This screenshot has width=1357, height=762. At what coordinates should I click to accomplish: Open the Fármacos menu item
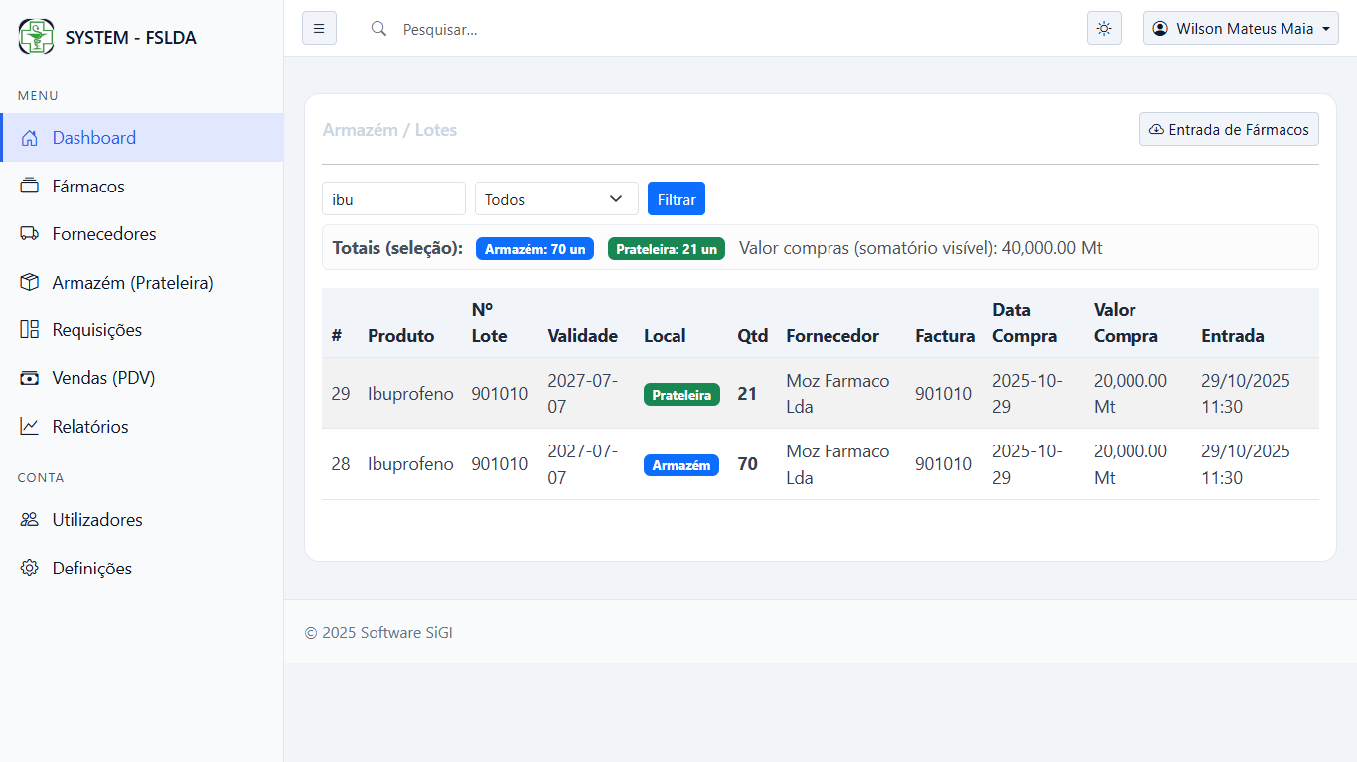(x=88, y=187)
